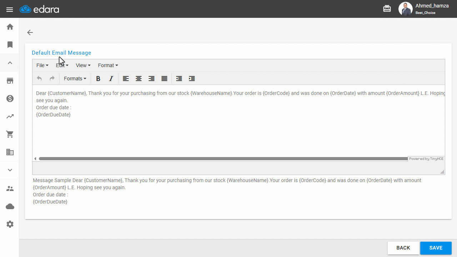Open the gift card icon in header
Screen dimensions: 457x257
tap(387, 9)
